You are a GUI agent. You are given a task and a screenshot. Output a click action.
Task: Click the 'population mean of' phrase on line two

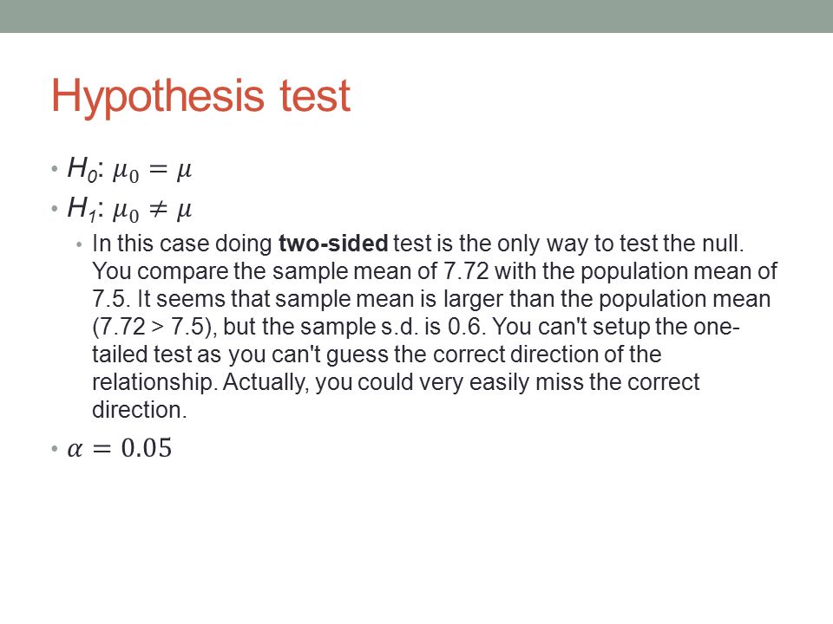click(679, 271)
